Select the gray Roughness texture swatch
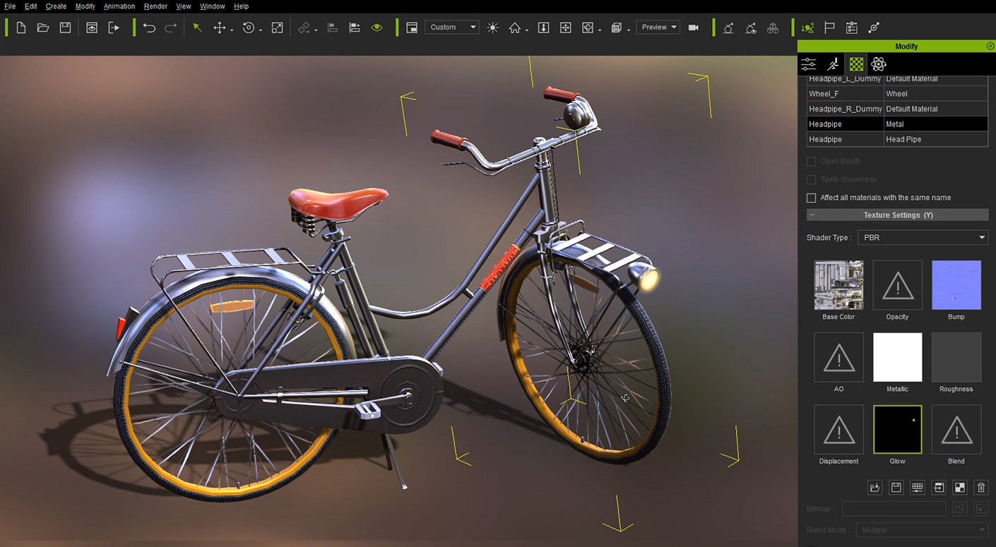This screenshot has height=547, width=996. (x=956, y=357)
